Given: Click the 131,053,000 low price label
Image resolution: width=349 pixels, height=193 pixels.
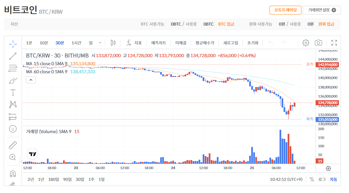Looking at the screenshot, I should [x=328, y=120].
